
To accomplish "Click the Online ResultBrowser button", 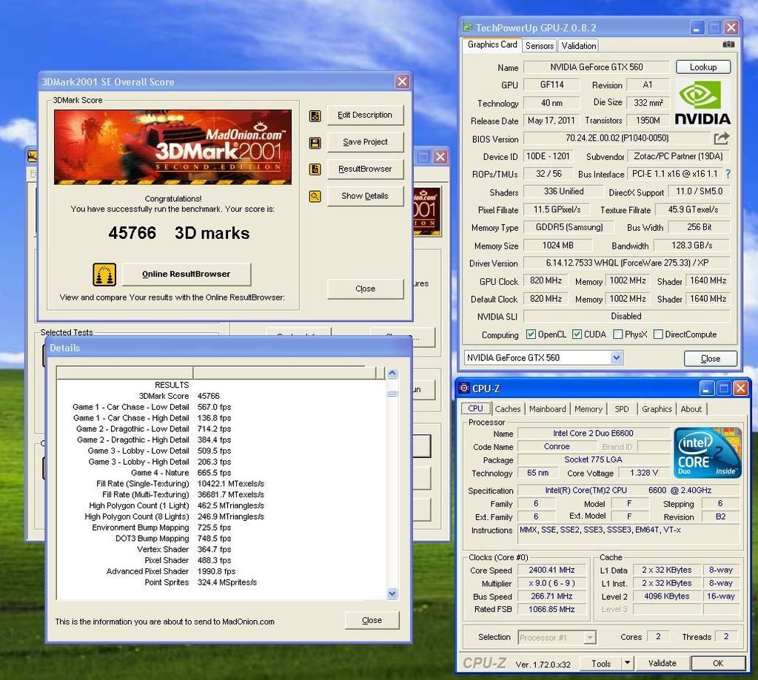I will 186,274.
